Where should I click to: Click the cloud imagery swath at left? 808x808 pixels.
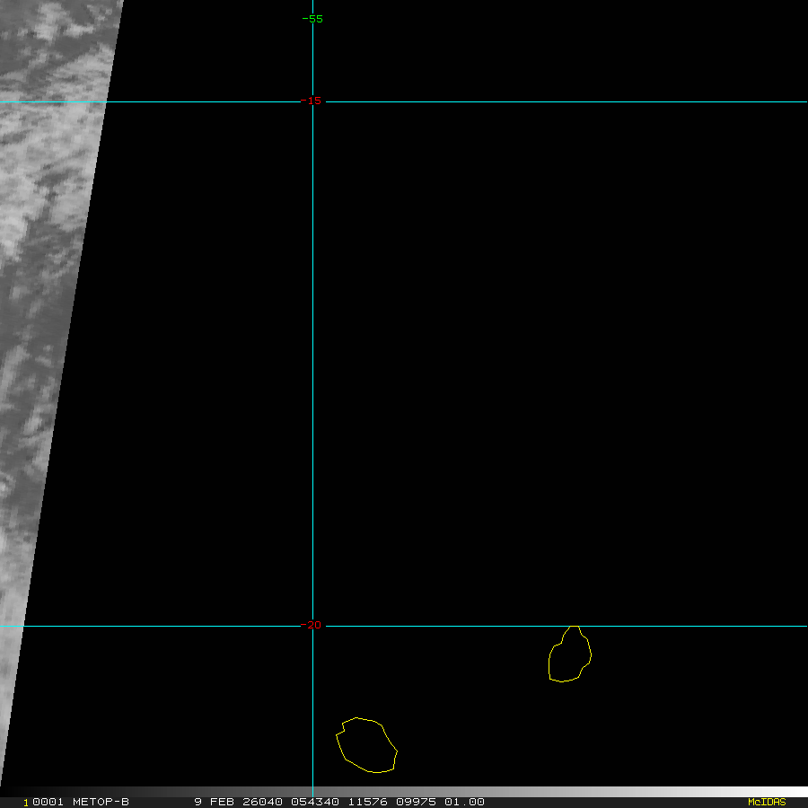click(x=45, y=269)
